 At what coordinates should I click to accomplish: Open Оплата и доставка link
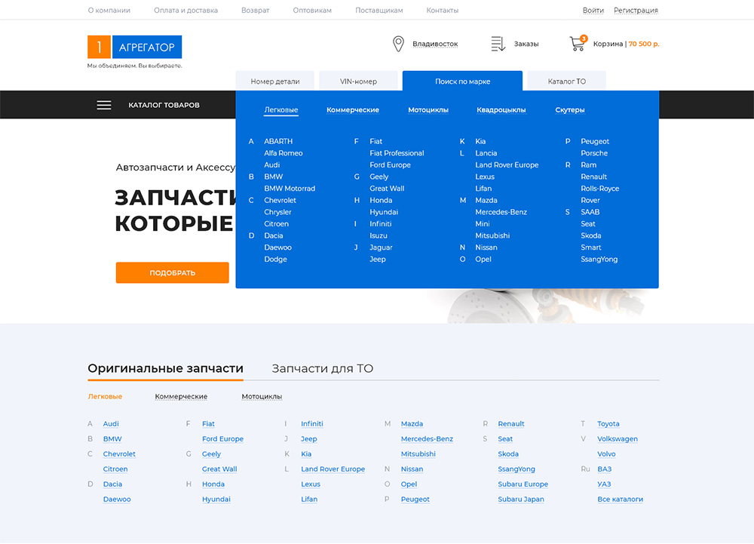click(185, 10)
